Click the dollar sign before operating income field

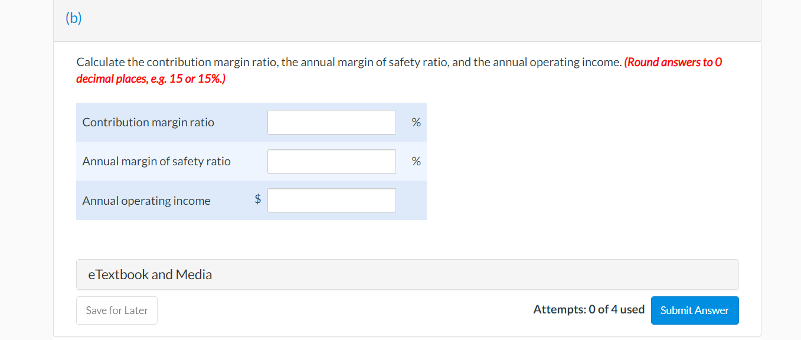(257, 200)
